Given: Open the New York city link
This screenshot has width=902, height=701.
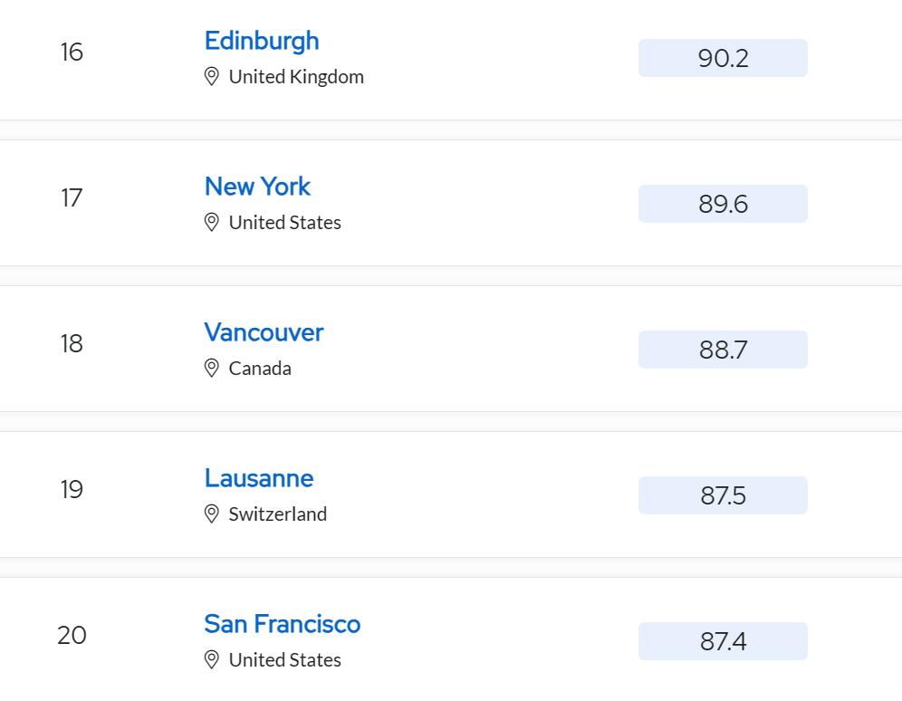Looking at the screenshot, I should (x=257, y=187).
